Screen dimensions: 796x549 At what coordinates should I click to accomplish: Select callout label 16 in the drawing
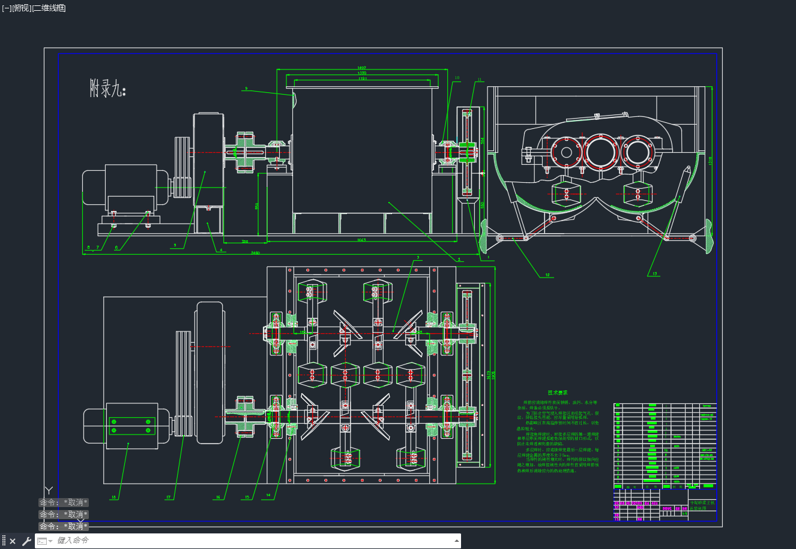pos(218,497)
